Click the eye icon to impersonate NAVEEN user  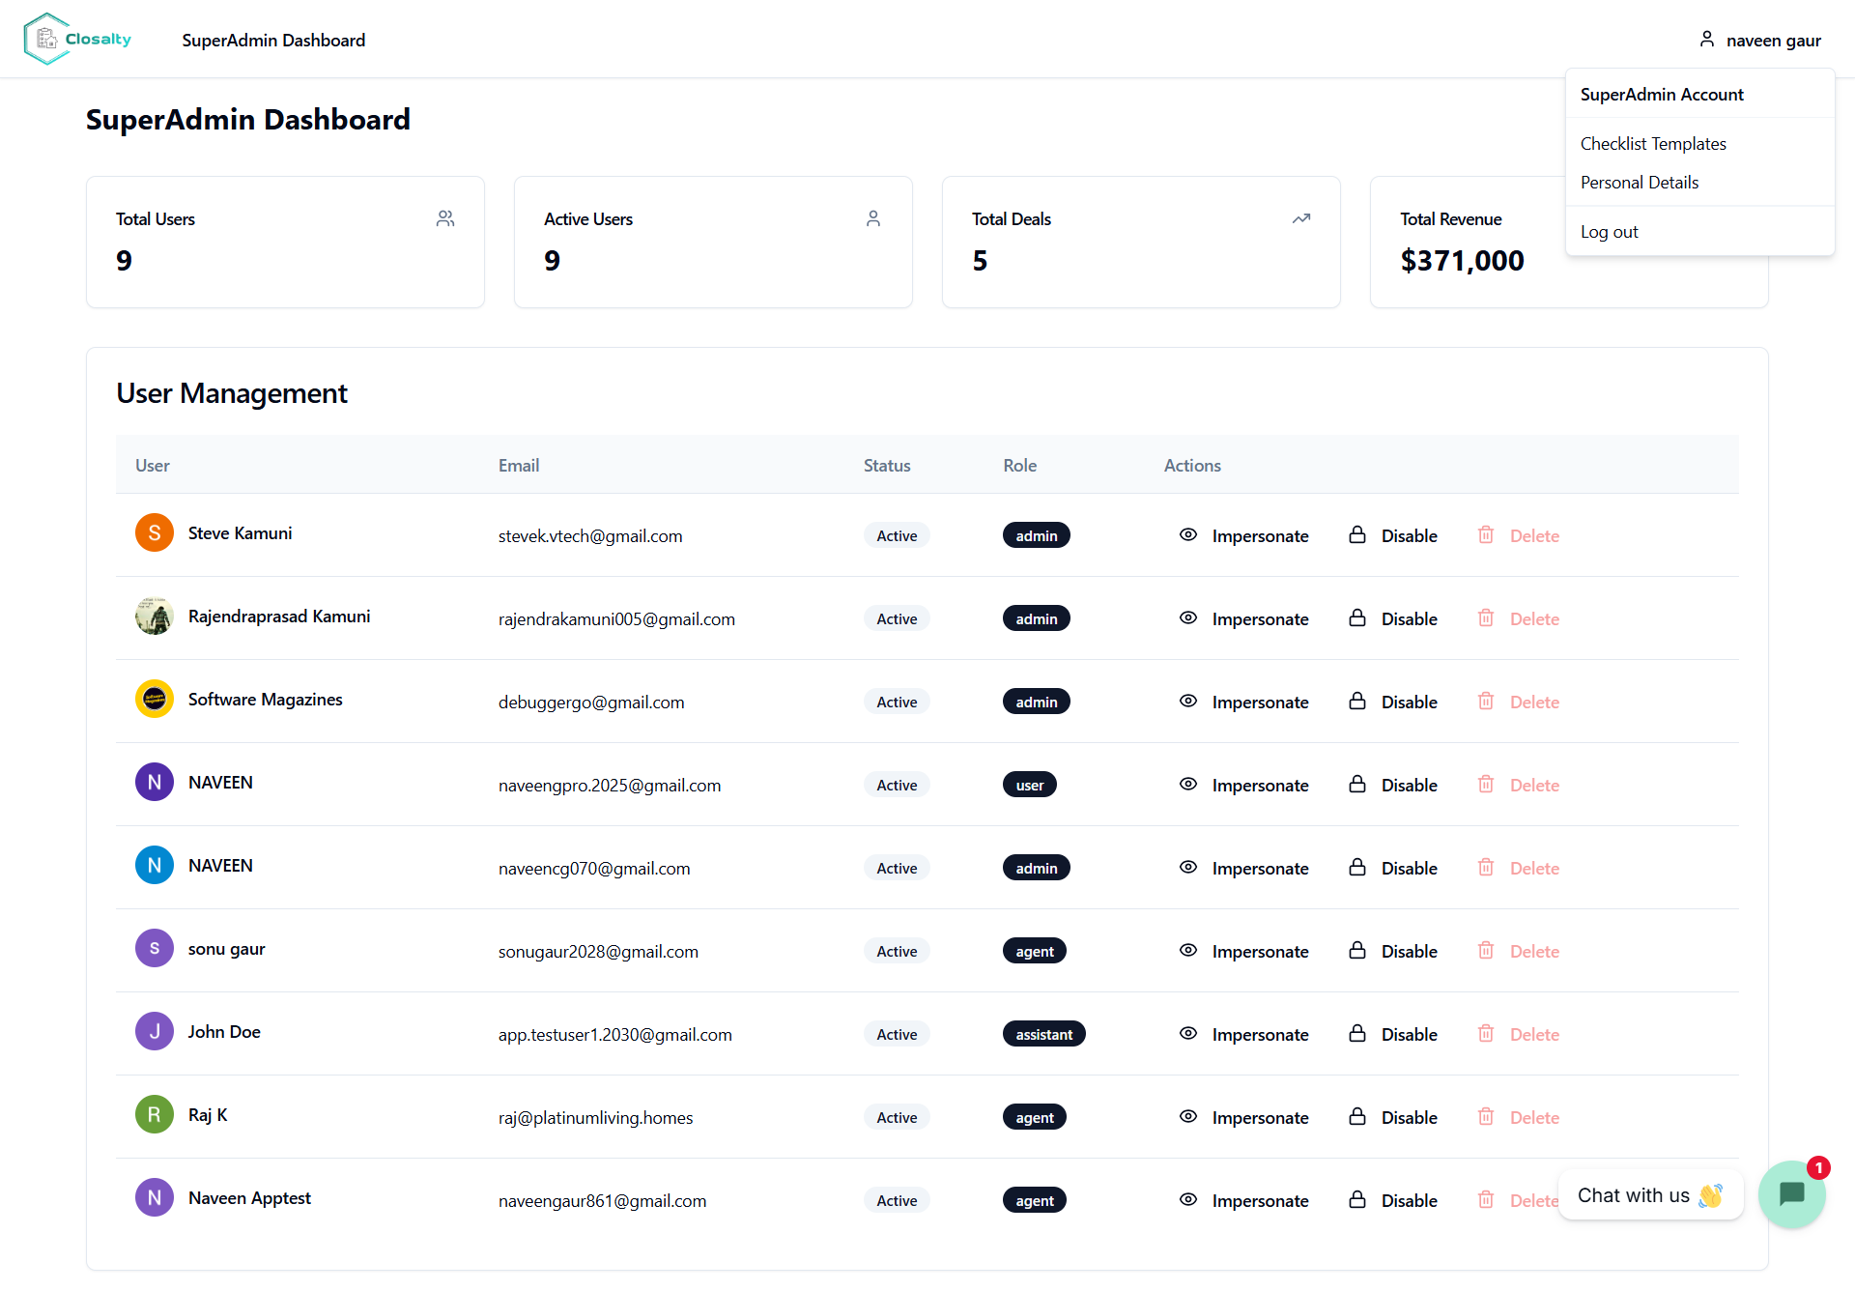[x=1187, y=784]
